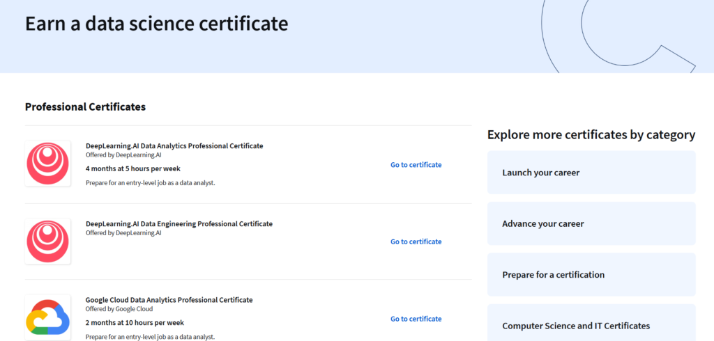Open DeepLearning.AI Data Analytics Professional Certificate title
The width and height of the screenshot is (714, 341).
(174, 146)
